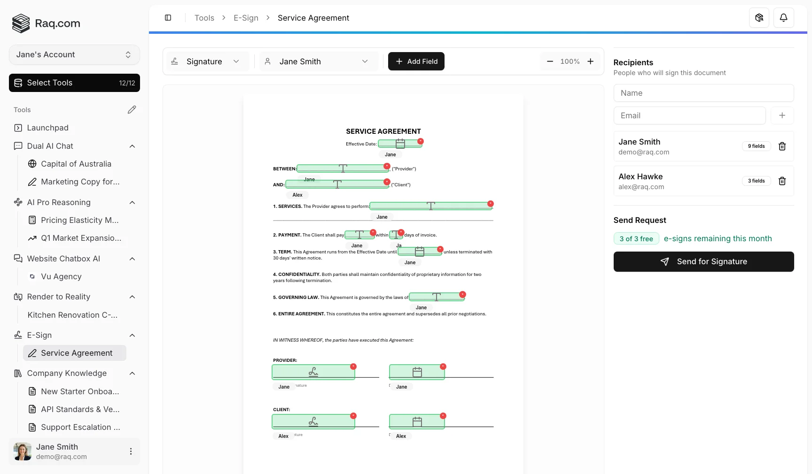The height and width of the screenshot is (474, 812).
Task: Click the Add Field button
Action: tap(416, 61)
